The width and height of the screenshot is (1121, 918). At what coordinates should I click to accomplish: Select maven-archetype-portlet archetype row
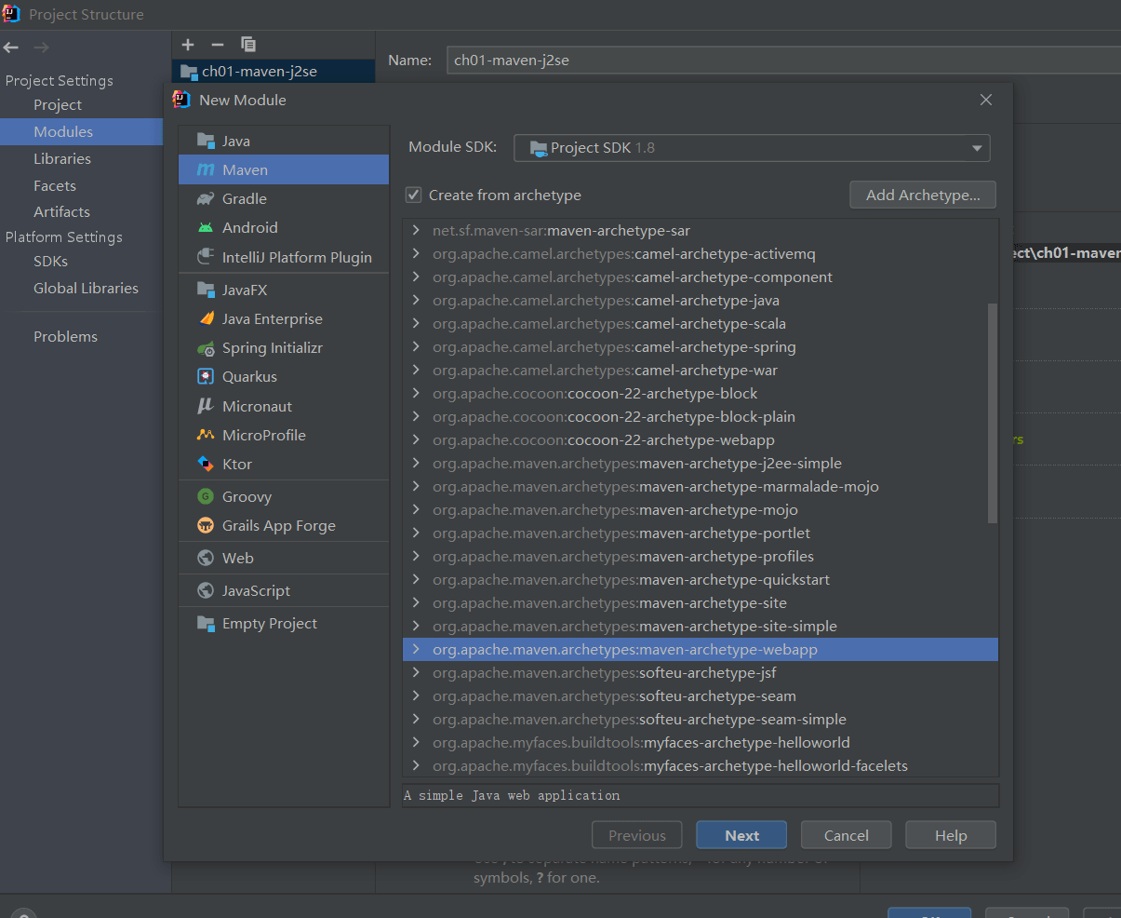(701, 533)
